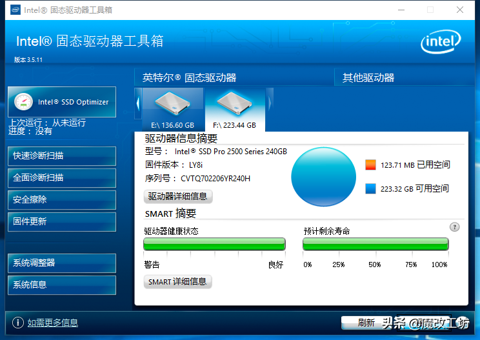Click 版本 3.5.11 version text

[28, 59]
